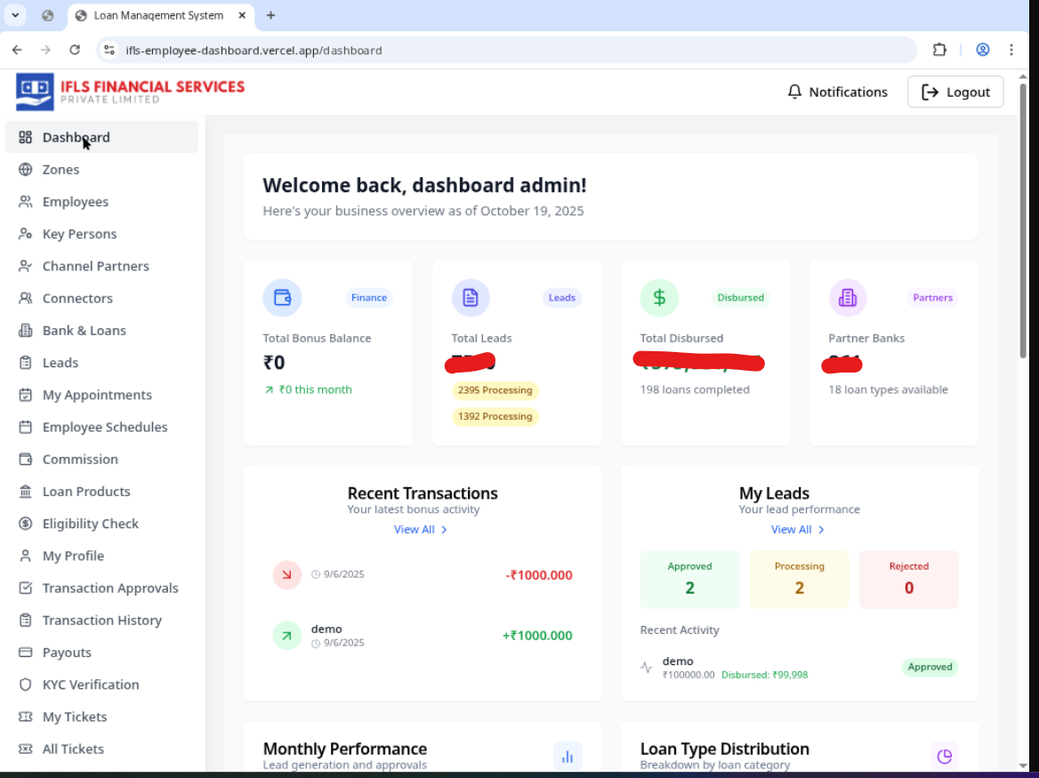Open the tab search dropdown arrow
Viewport: 1039px width, 778px height.
tap(15, 15)
